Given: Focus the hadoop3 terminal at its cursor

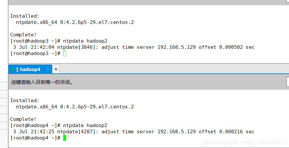Looking at the screenshot, I should [x=64, y=53].
